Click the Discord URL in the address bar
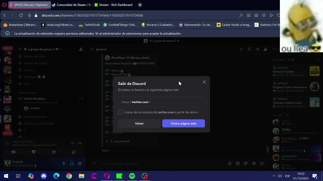The height and width of the screenshot is (181, 323). tap(92, 15)
